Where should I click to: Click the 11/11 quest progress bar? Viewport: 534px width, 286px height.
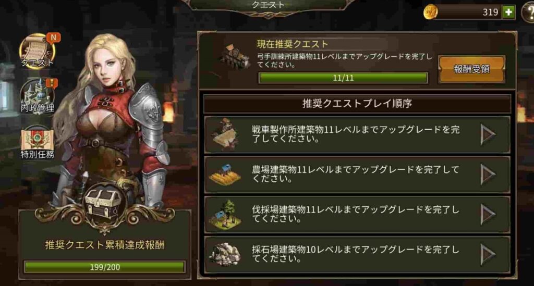(x=343, y=78)
